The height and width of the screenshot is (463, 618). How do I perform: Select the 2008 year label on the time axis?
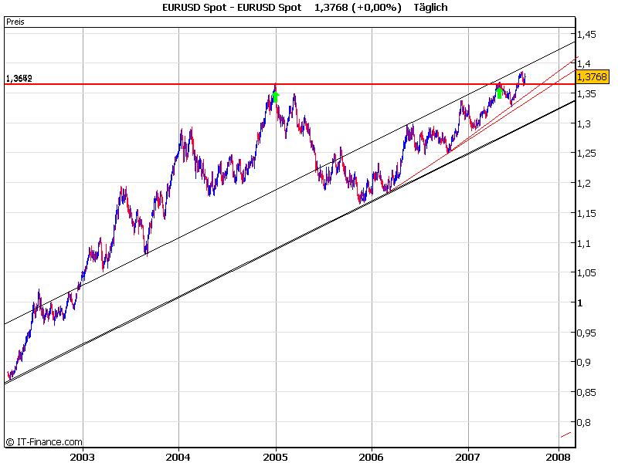coord(558,457)
